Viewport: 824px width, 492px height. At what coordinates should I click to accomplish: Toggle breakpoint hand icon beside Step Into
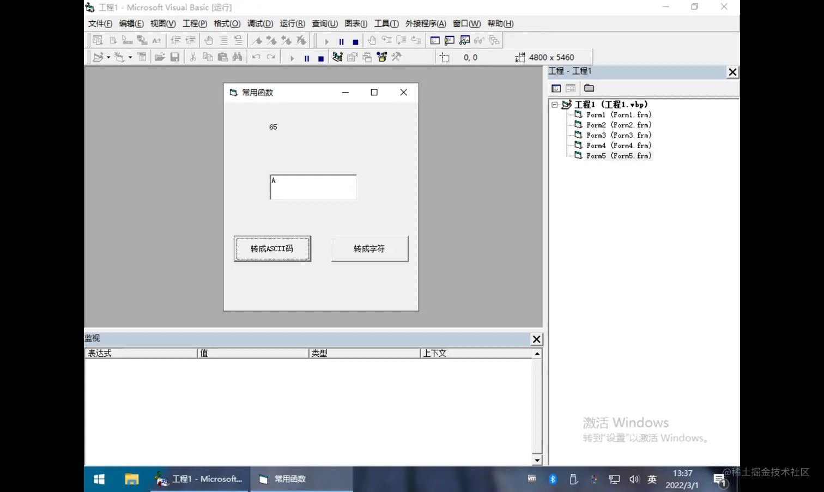click(372, 40)
